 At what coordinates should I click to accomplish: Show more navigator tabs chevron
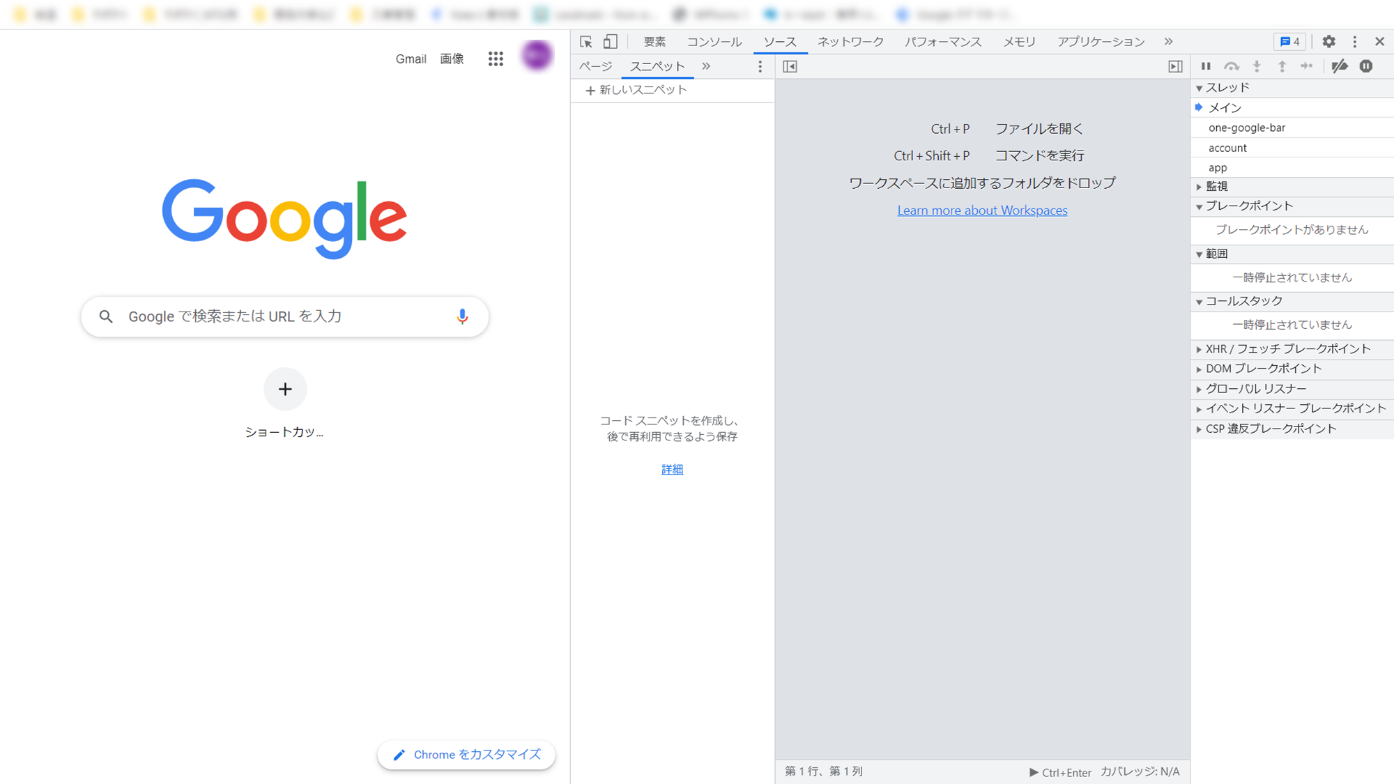706,66
